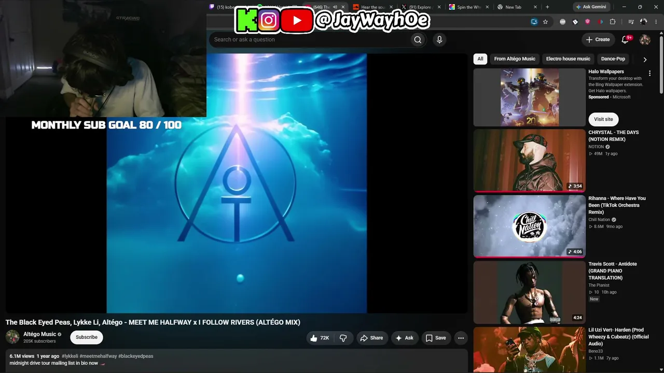Open Lil Uzi Vert Harden video thumbnail
Viewport: 664px width, 373px height.
pyautogui.click(x=529, y=350)
